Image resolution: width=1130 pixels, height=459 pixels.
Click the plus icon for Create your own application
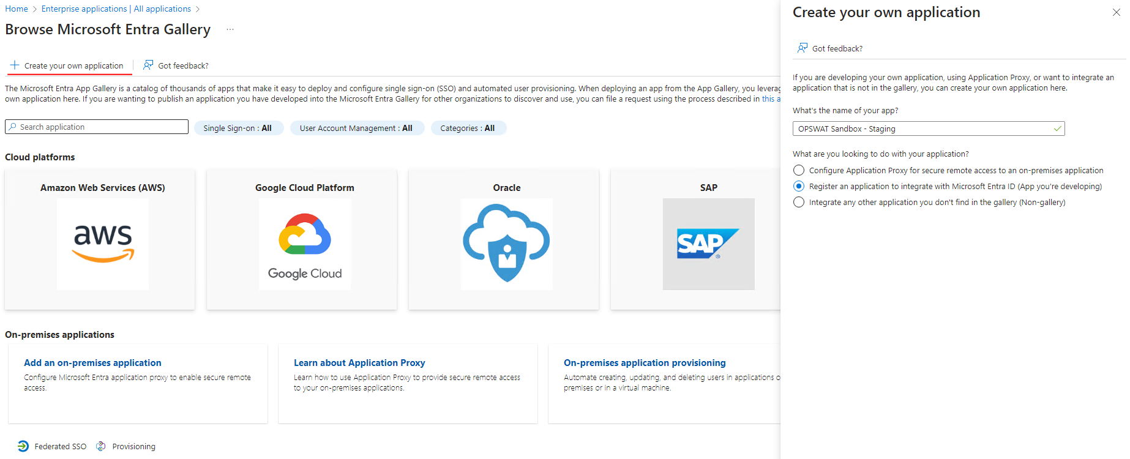point(15,65)
